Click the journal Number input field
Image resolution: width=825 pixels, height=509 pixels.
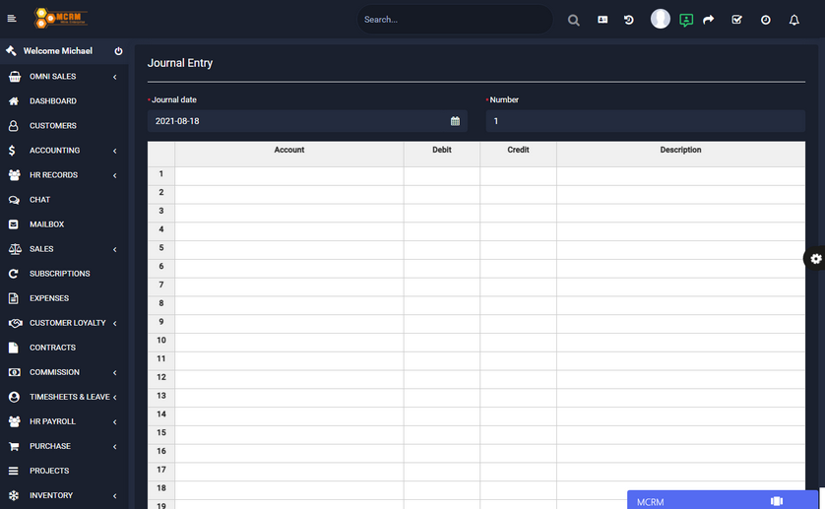(645, 121)
